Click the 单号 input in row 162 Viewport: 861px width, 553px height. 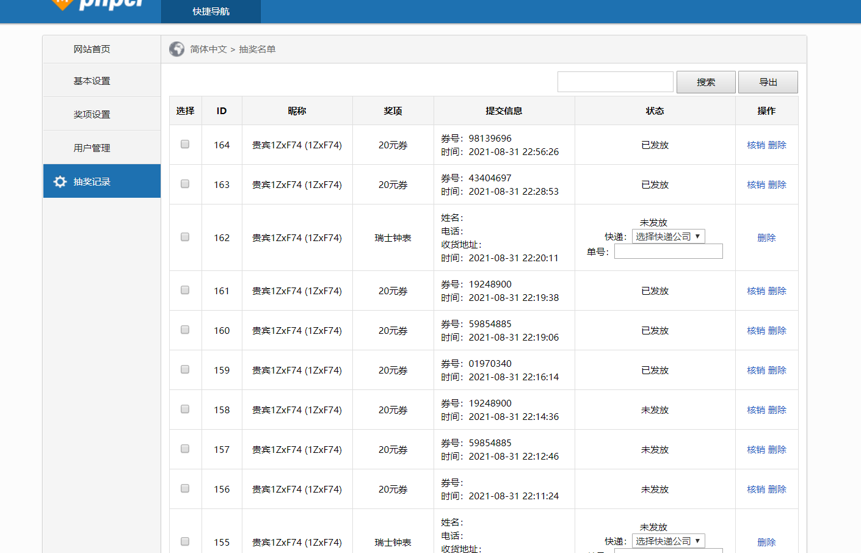[669, 251]
